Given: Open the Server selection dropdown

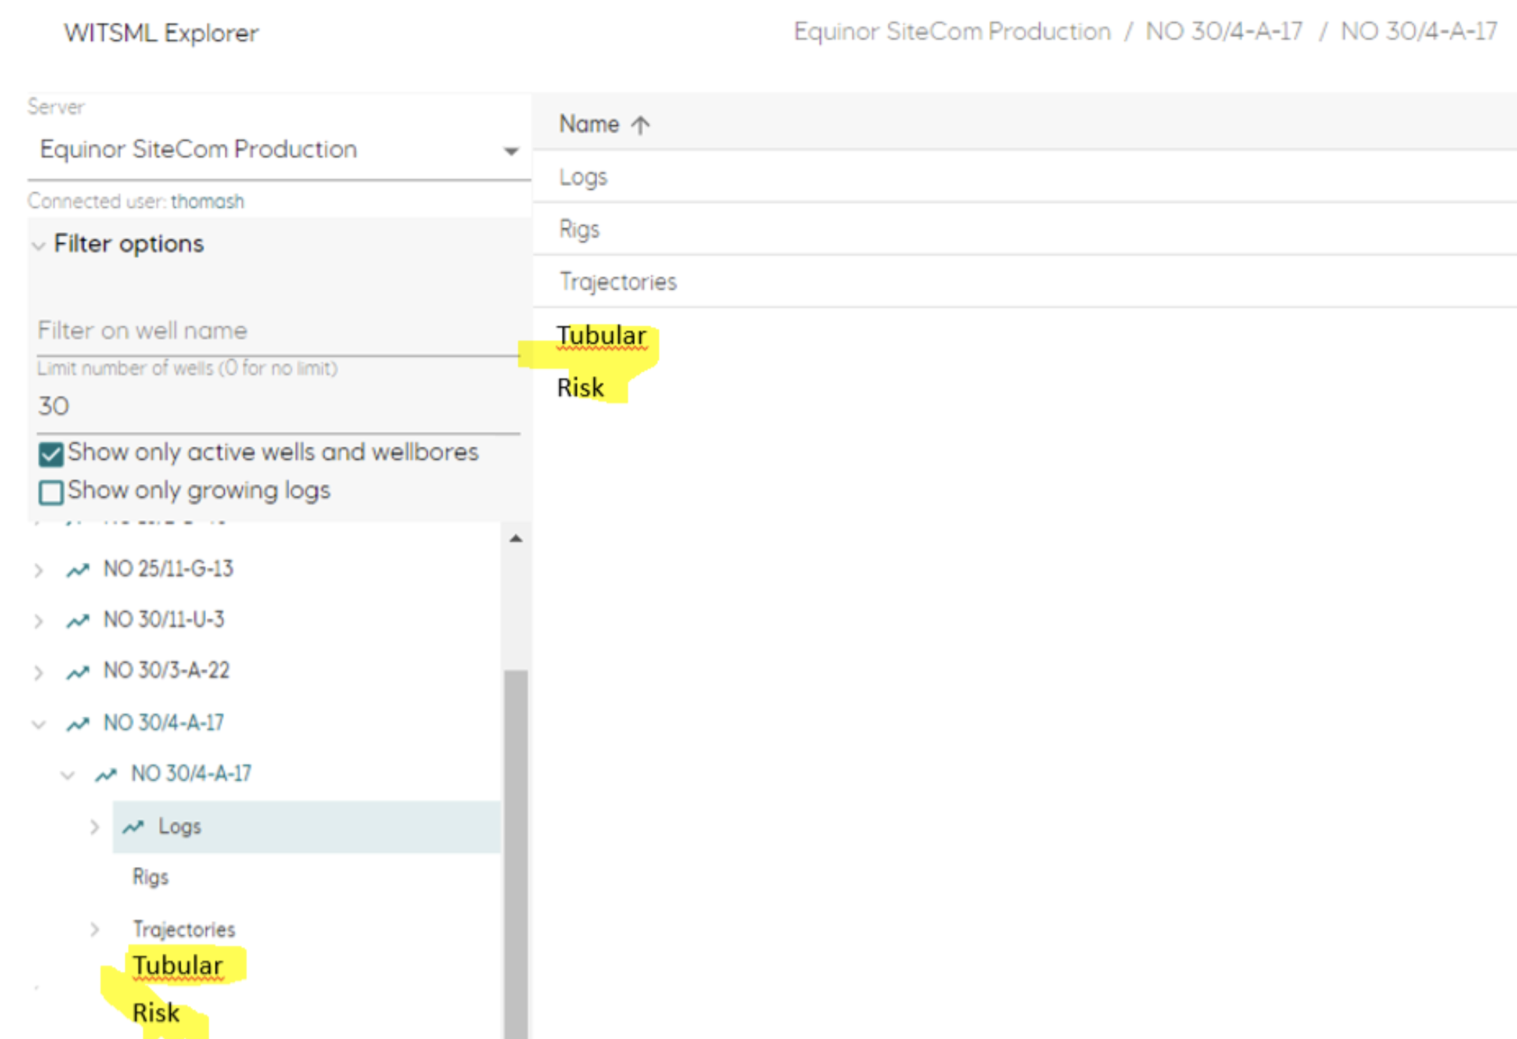Looking at the screenshot, I should (x=511, y=150).
